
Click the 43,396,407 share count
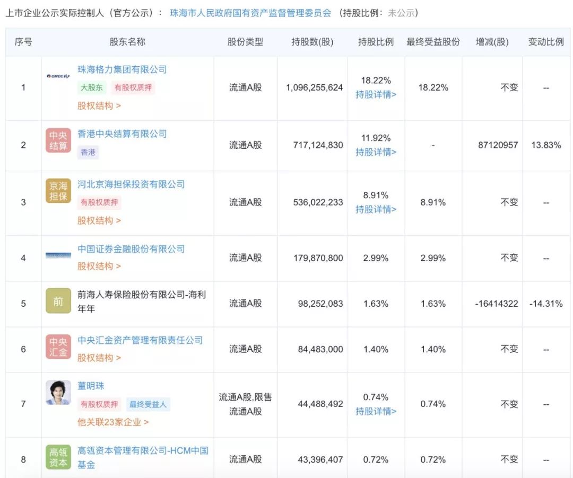[320, 459]
